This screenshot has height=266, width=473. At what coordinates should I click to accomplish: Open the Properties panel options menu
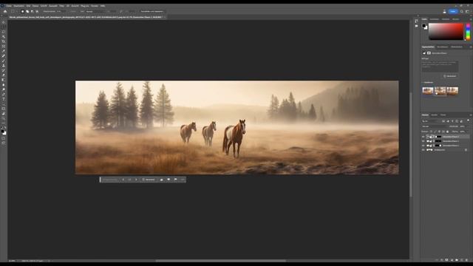(471, 47)
